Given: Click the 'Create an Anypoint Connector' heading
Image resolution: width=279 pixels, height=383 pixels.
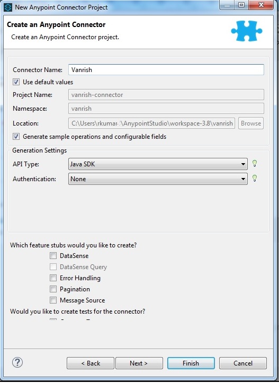Looking at the screenshot, I should tap(56, 24).
